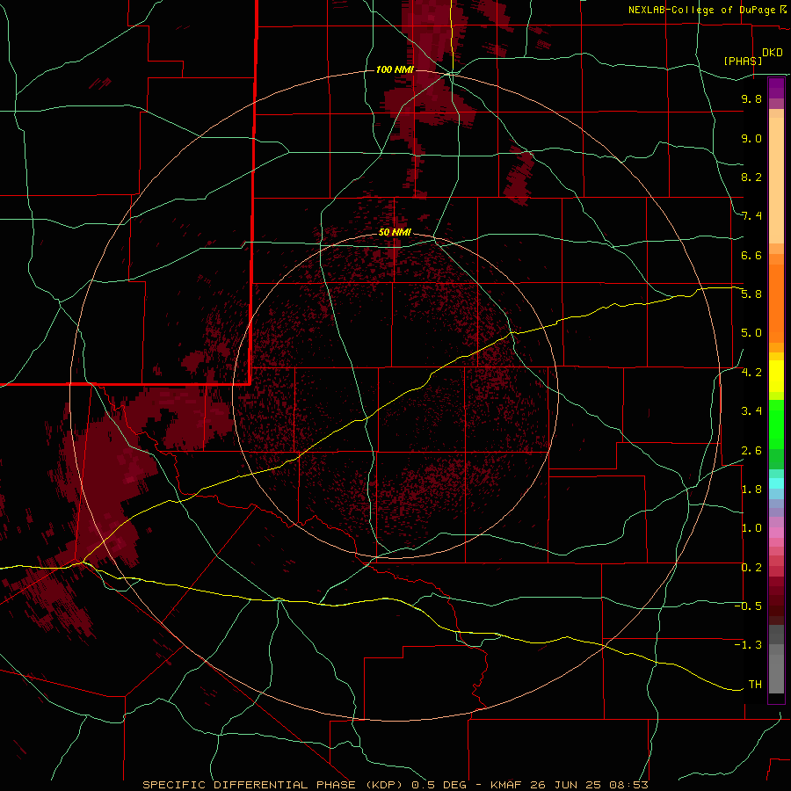
Task: Select the 5.8 scale value
Action: pos(751,294)
